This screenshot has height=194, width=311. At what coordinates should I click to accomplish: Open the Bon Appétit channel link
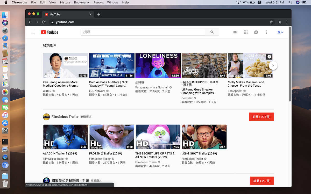(235, 91)
